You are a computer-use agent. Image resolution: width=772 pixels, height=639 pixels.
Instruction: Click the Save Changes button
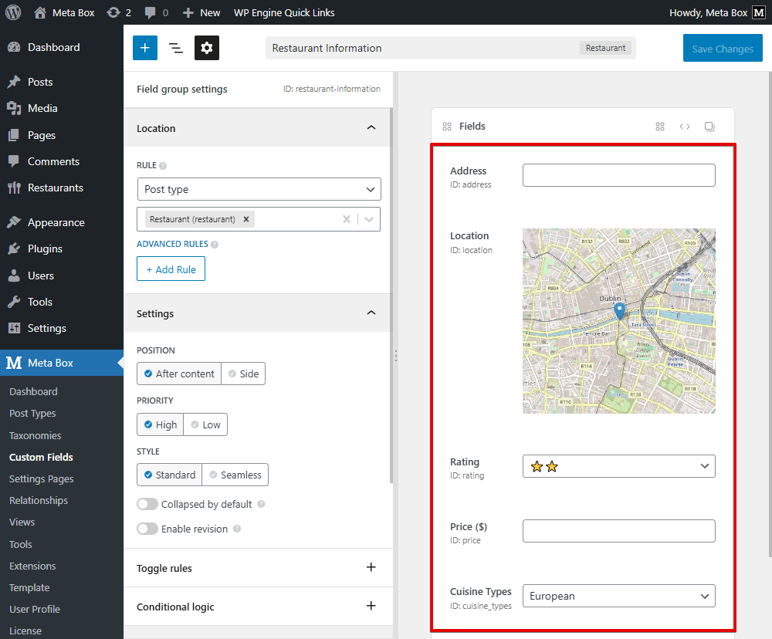[x=722, y=49]
